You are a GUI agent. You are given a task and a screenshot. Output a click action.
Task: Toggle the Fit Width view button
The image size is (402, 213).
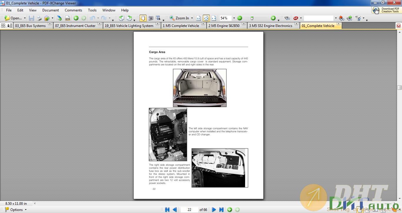(x=214, y=18)
